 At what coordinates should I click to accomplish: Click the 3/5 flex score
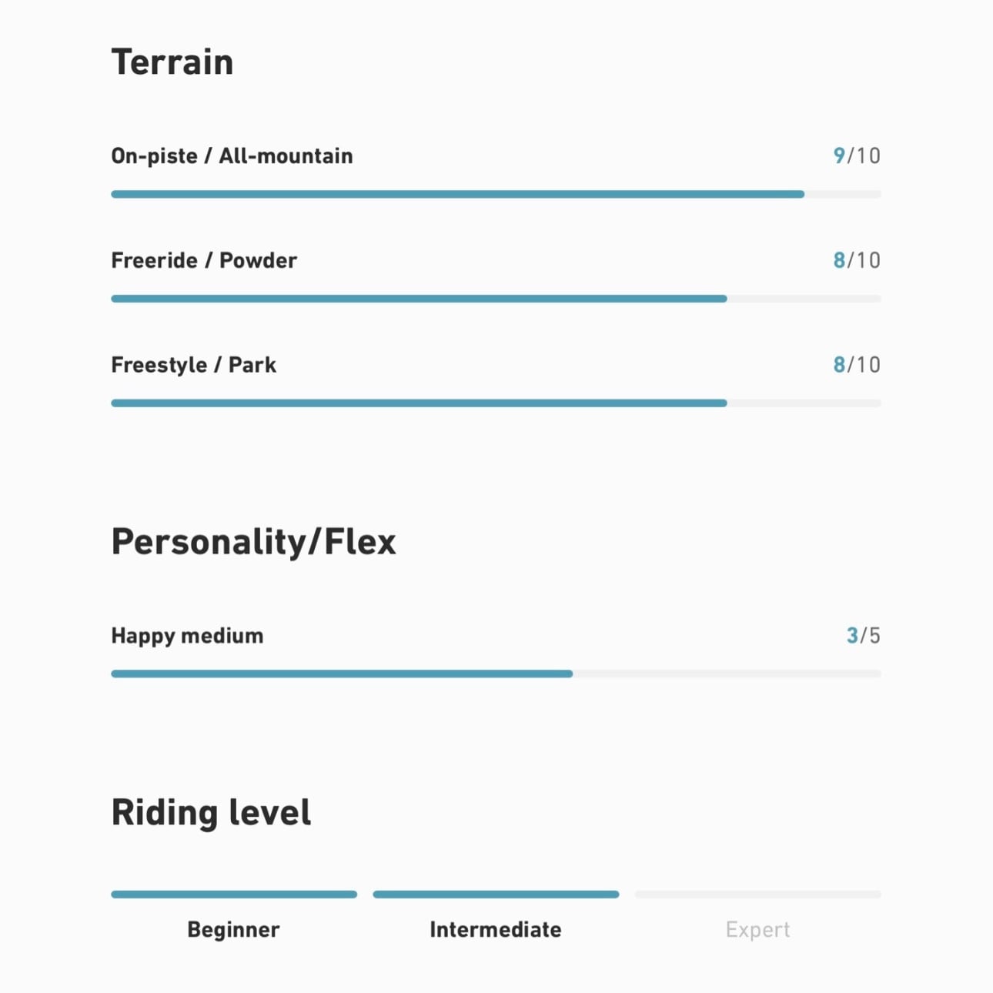click(863, 636)
